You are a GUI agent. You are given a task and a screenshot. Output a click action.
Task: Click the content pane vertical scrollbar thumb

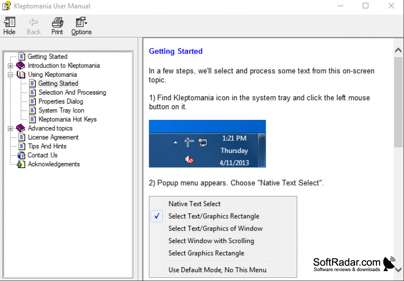coord(398,102)
